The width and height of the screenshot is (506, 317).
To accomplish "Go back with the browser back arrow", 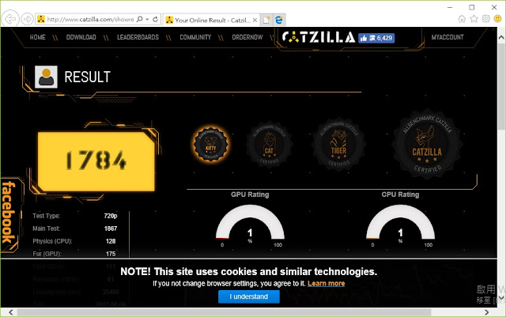I will tap(10, 19).
